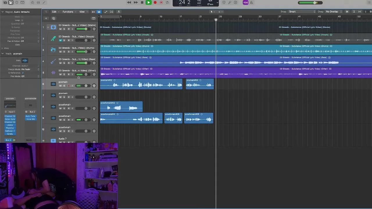Select the Bass track guitar icon
The image size is (372, 209).
click(53, 61)
